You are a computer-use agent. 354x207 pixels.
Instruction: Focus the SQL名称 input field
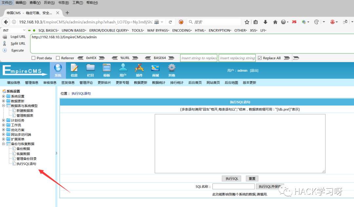233,186
